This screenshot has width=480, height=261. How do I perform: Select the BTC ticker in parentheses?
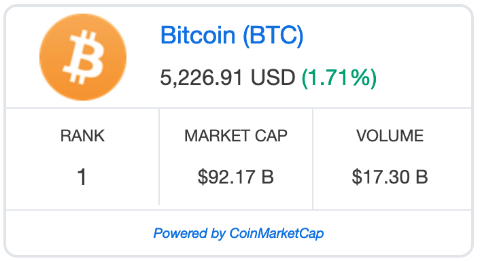pos(273,35)
